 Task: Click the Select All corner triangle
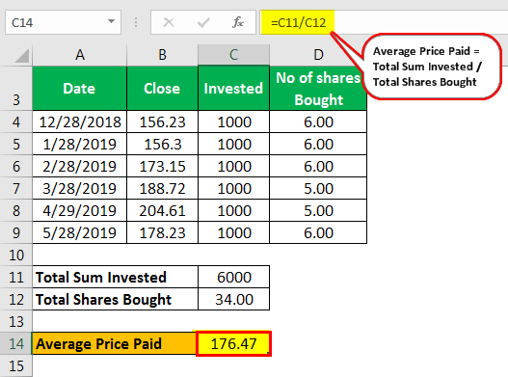click(22, 55)
